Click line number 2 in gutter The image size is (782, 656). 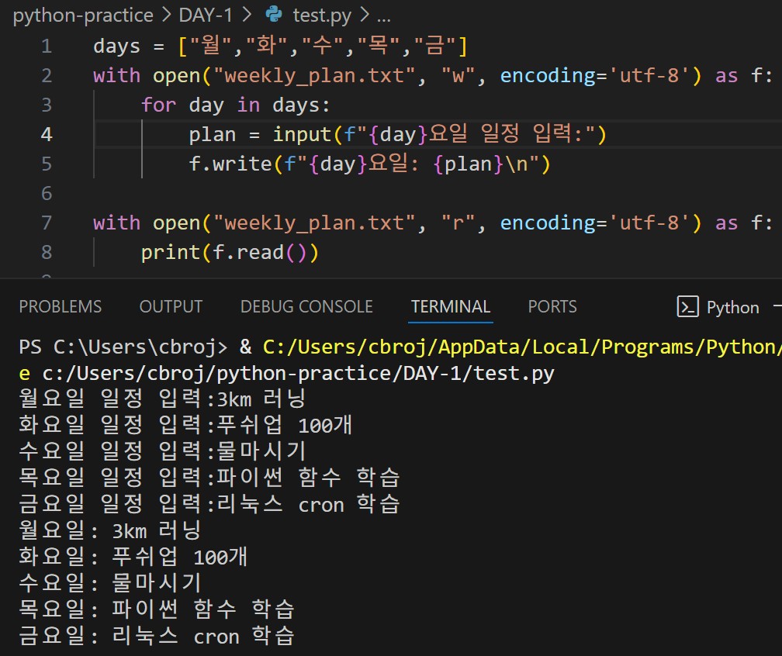click(x=47, y=76)
